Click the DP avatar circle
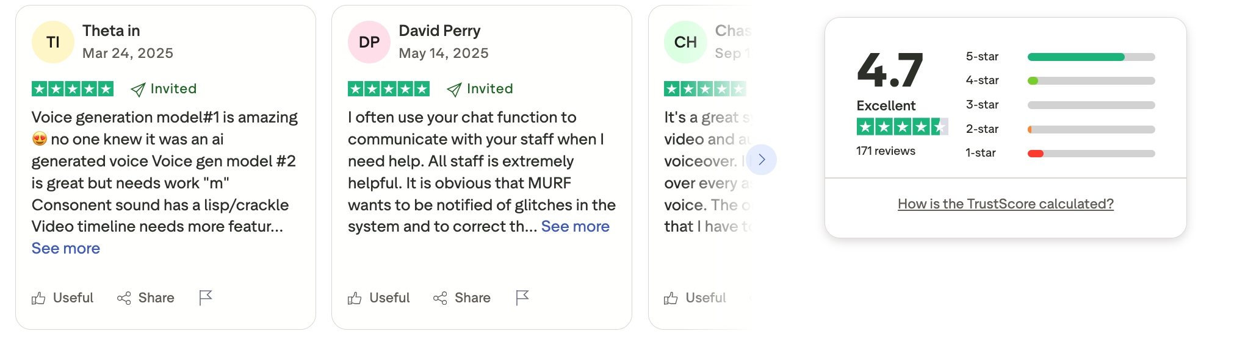1234x345 pixels. (369, 42)
